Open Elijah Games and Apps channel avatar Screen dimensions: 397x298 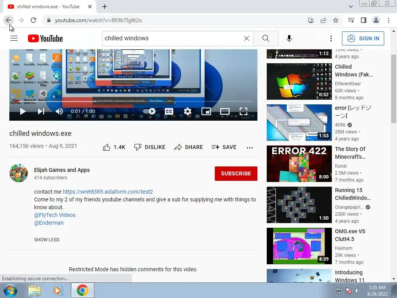[19, 173]
